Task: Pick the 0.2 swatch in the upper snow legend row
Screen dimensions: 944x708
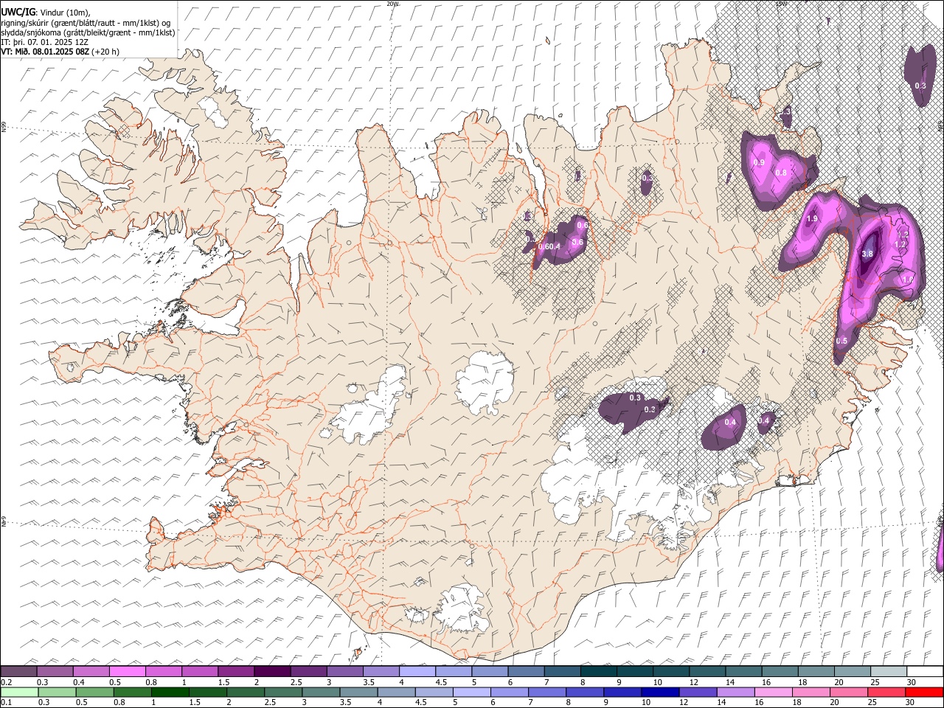Action: (x=18, y=672)
